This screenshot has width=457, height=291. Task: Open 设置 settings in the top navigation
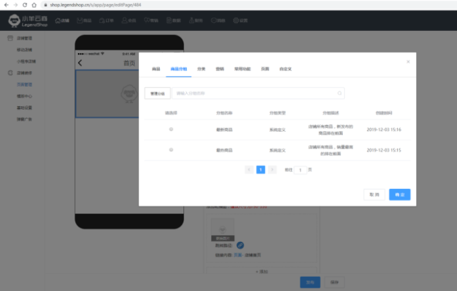tap(240, 20)
